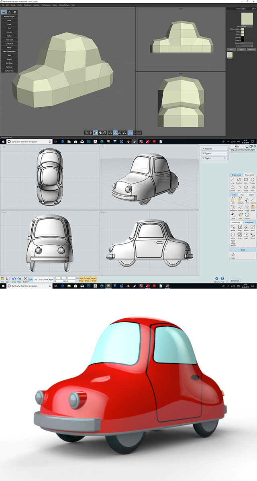The height and width of the screenshot is (481, 257).
Task: Open Silo's Create menu
Action: coord(13,5)
